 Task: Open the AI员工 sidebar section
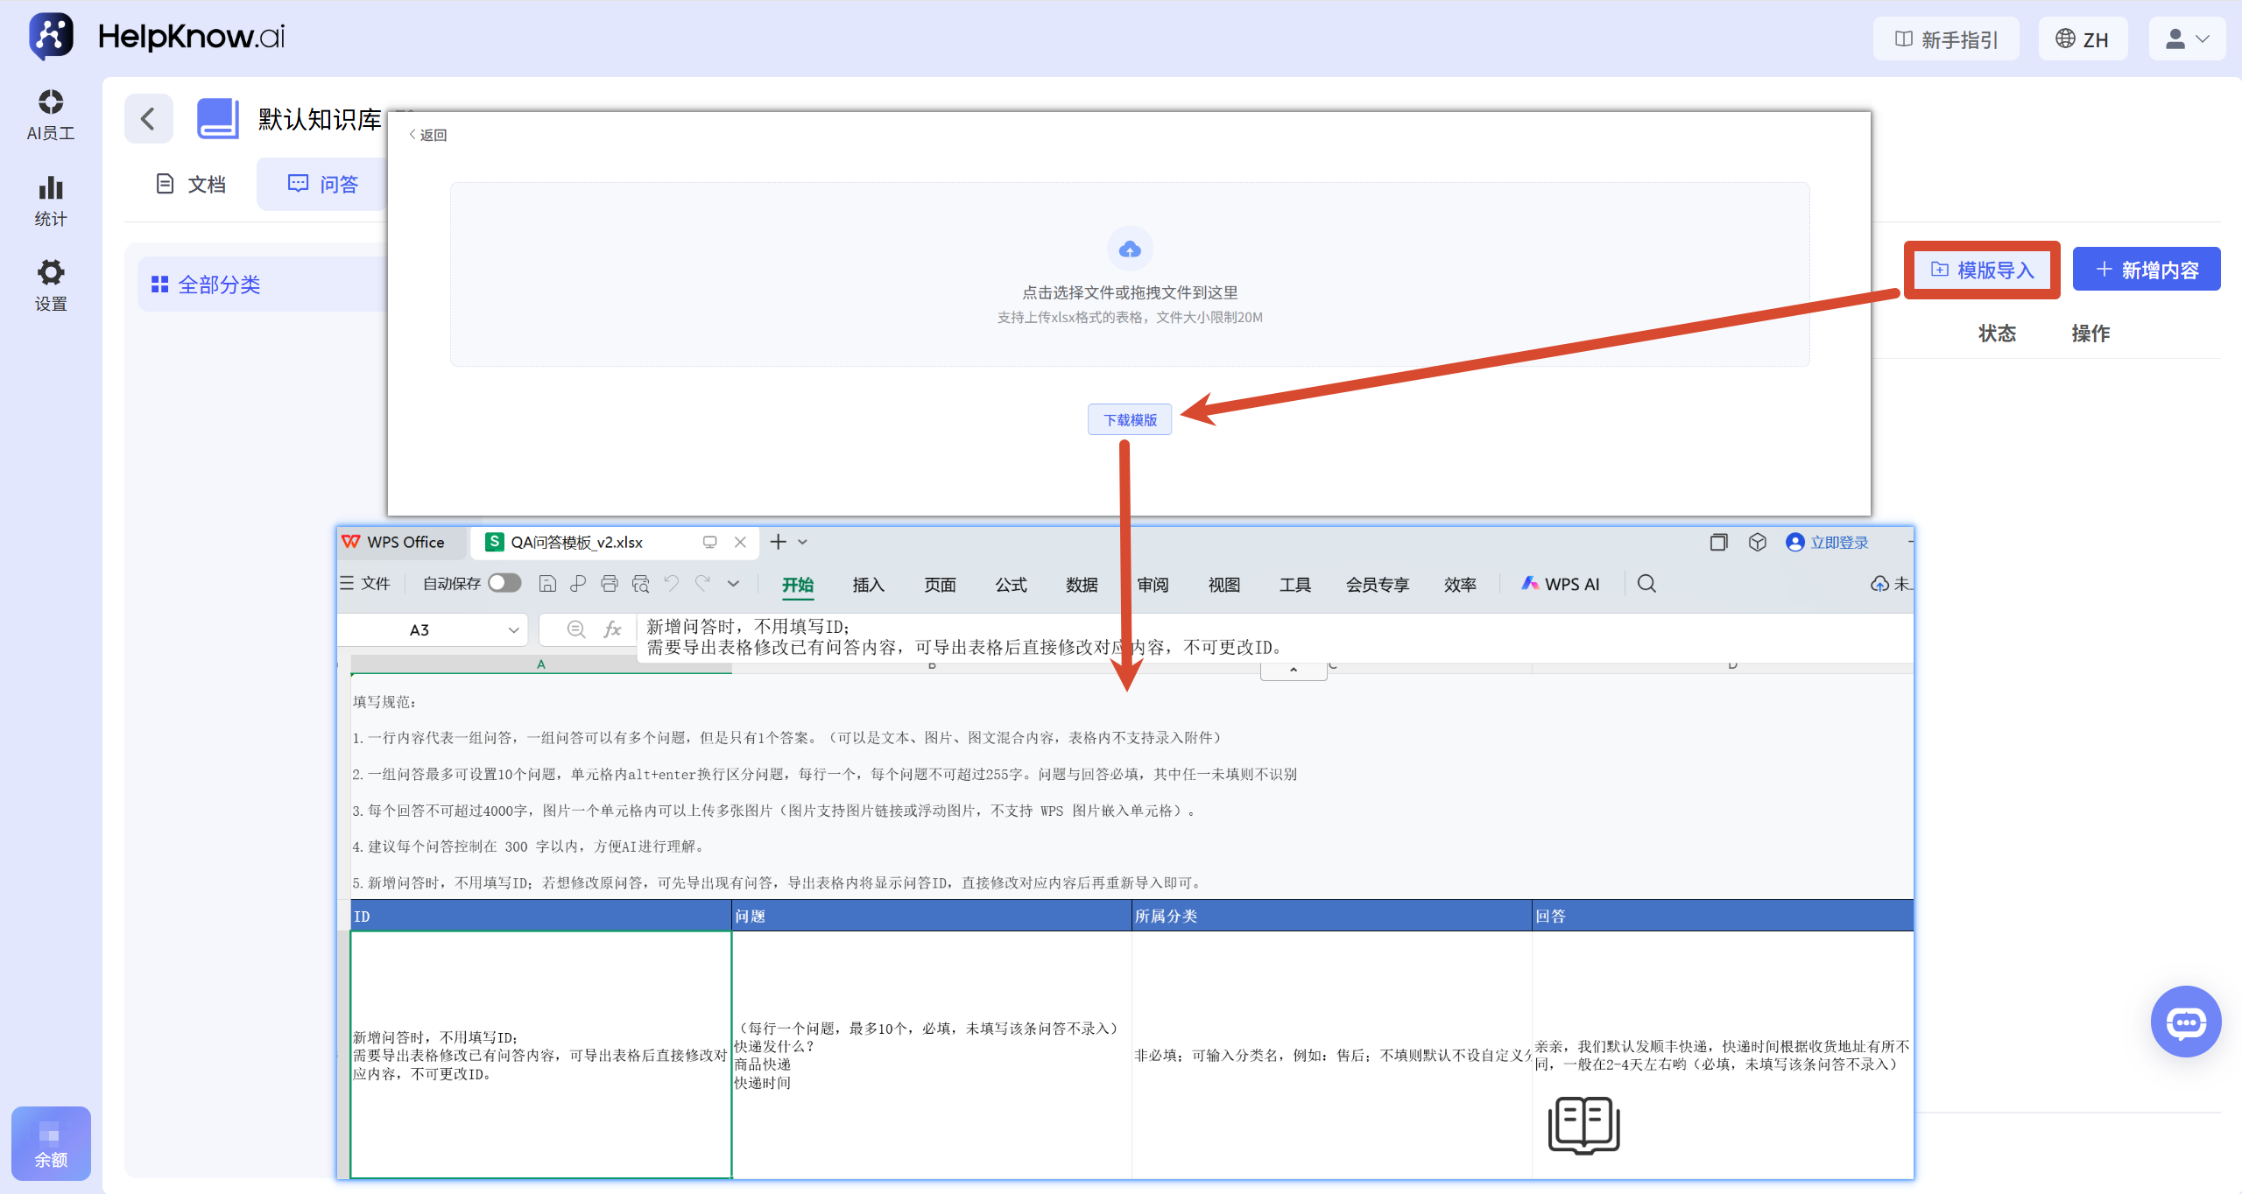pyautogui.click(x=51, y=115)
